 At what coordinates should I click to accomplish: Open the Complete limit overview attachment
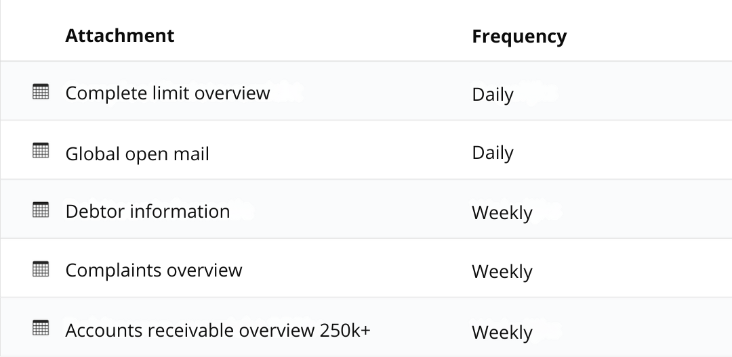[x=167, y=93]
